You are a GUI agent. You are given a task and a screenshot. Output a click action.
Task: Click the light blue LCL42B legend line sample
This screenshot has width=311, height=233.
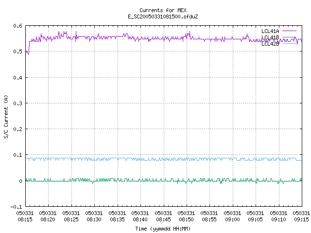click(290, 43)
